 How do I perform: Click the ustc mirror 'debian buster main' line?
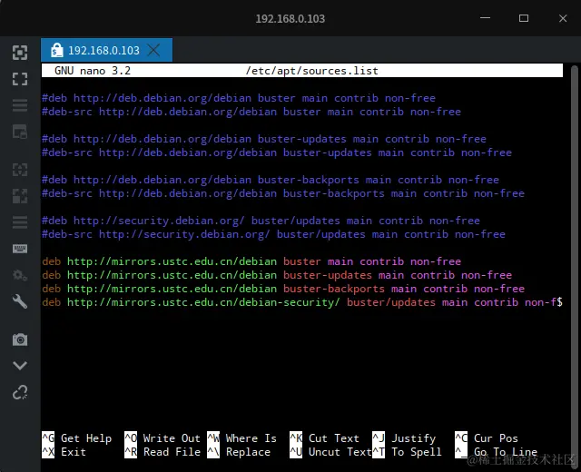[x=251, y=261]
